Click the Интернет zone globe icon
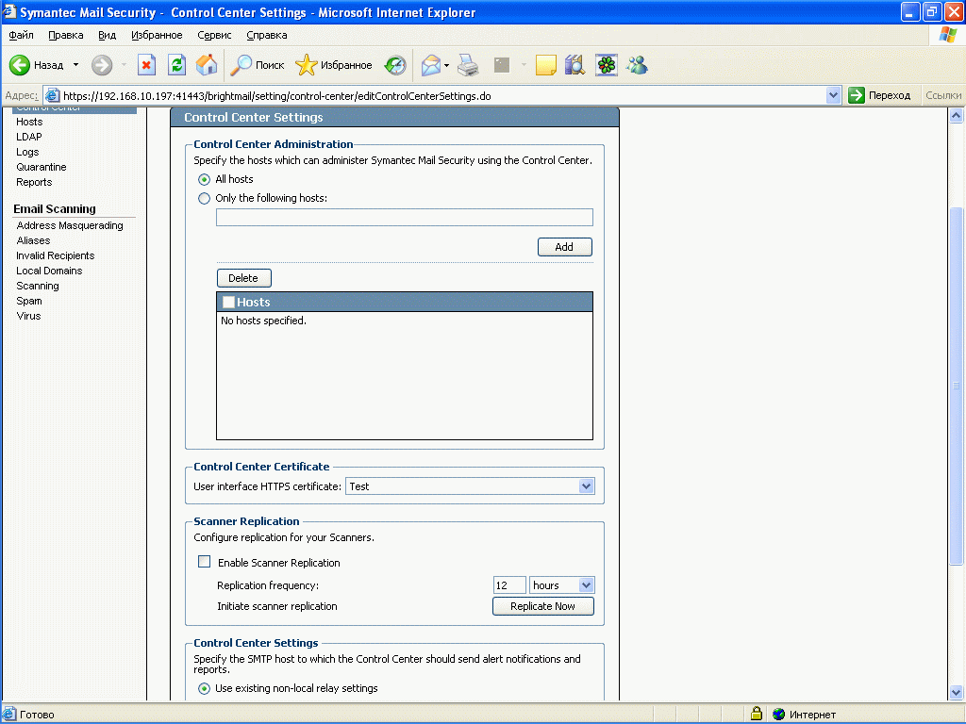966x724 pixels. pyautogui.click(x=778, y=715)
